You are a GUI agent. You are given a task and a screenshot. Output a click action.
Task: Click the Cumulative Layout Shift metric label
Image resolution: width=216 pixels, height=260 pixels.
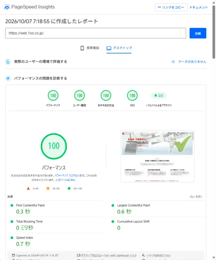pyautogui.click(x=133, y=222)
